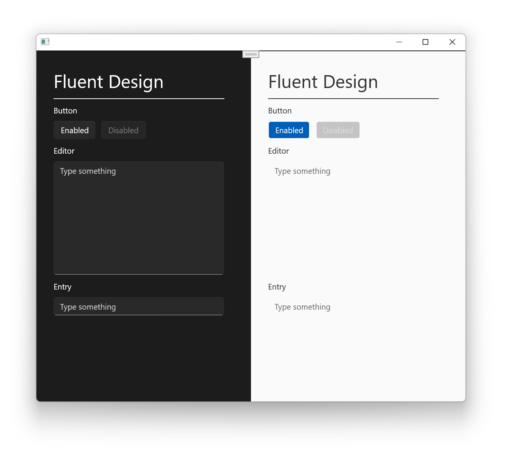The height and width of the screenshot is (469, 508).
Task: Select the Fluent Design heading in light panel
Action: (323, 82)
